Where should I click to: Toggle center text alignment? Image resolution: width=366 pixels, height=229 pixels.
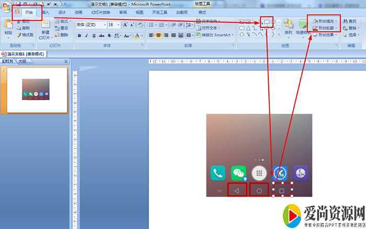158,36
